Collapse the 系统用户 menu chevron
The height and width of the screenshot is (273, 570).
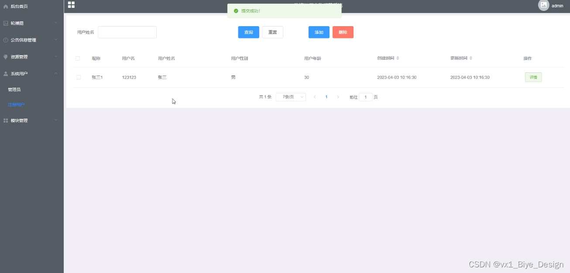(56, 73)
